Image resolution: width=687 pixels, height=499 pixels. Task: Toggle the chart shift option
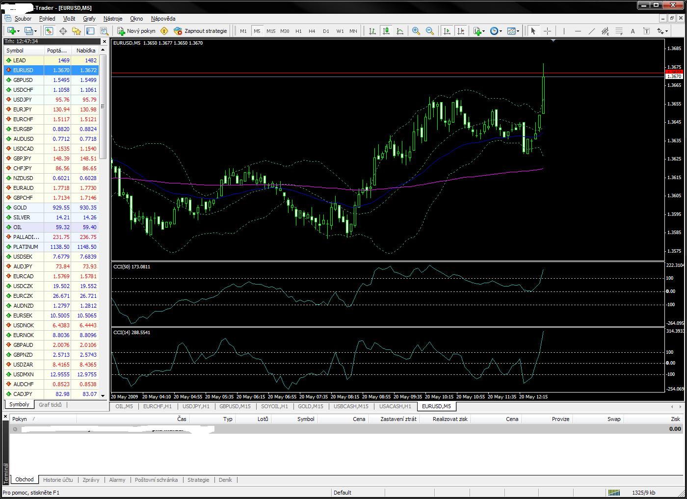[x=460, y=31]
